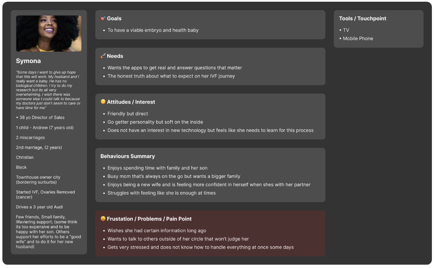Click the Behaviours Summary heading
This screenshot has height=268, width=435.
coord(128,156)
